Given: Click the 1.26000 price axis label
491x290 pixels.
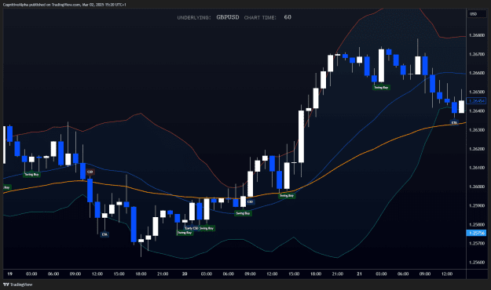Looking at the screenshot, I should click(477, 187).
